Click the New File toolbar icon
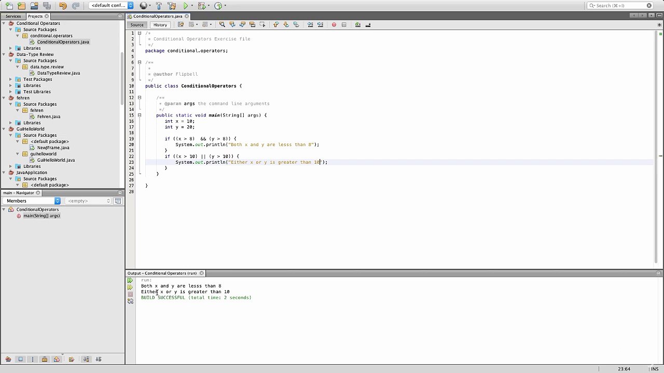 [9, 6]
